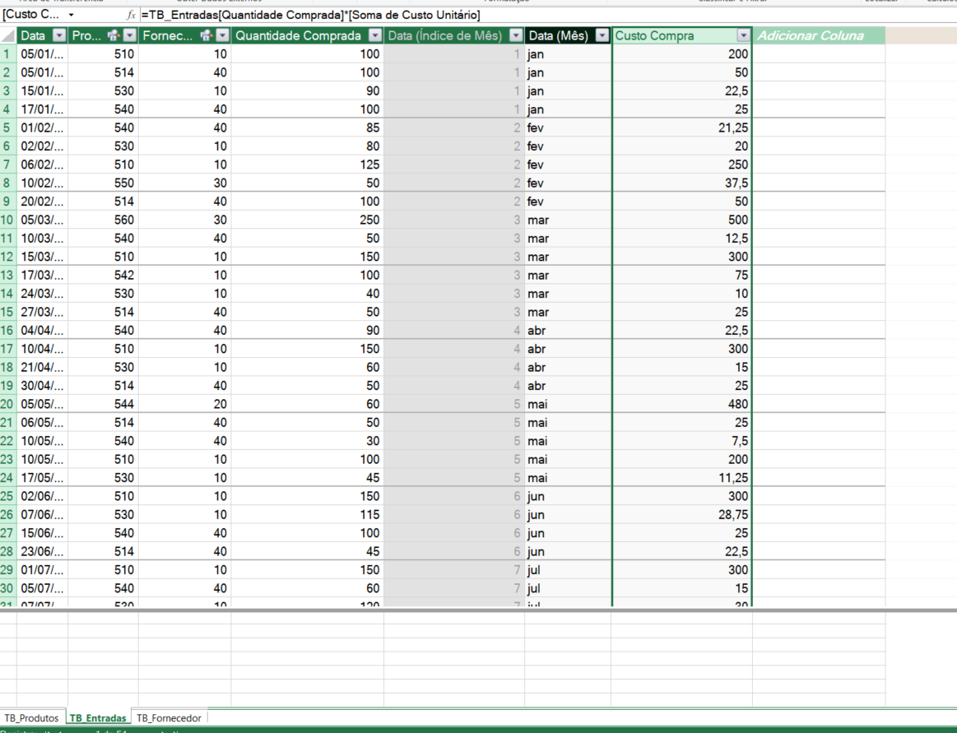Click Custo Compra cell 37,5 in row 8
Image resolution: width=957 pixels, height=733 pixels.
point(681,183)
